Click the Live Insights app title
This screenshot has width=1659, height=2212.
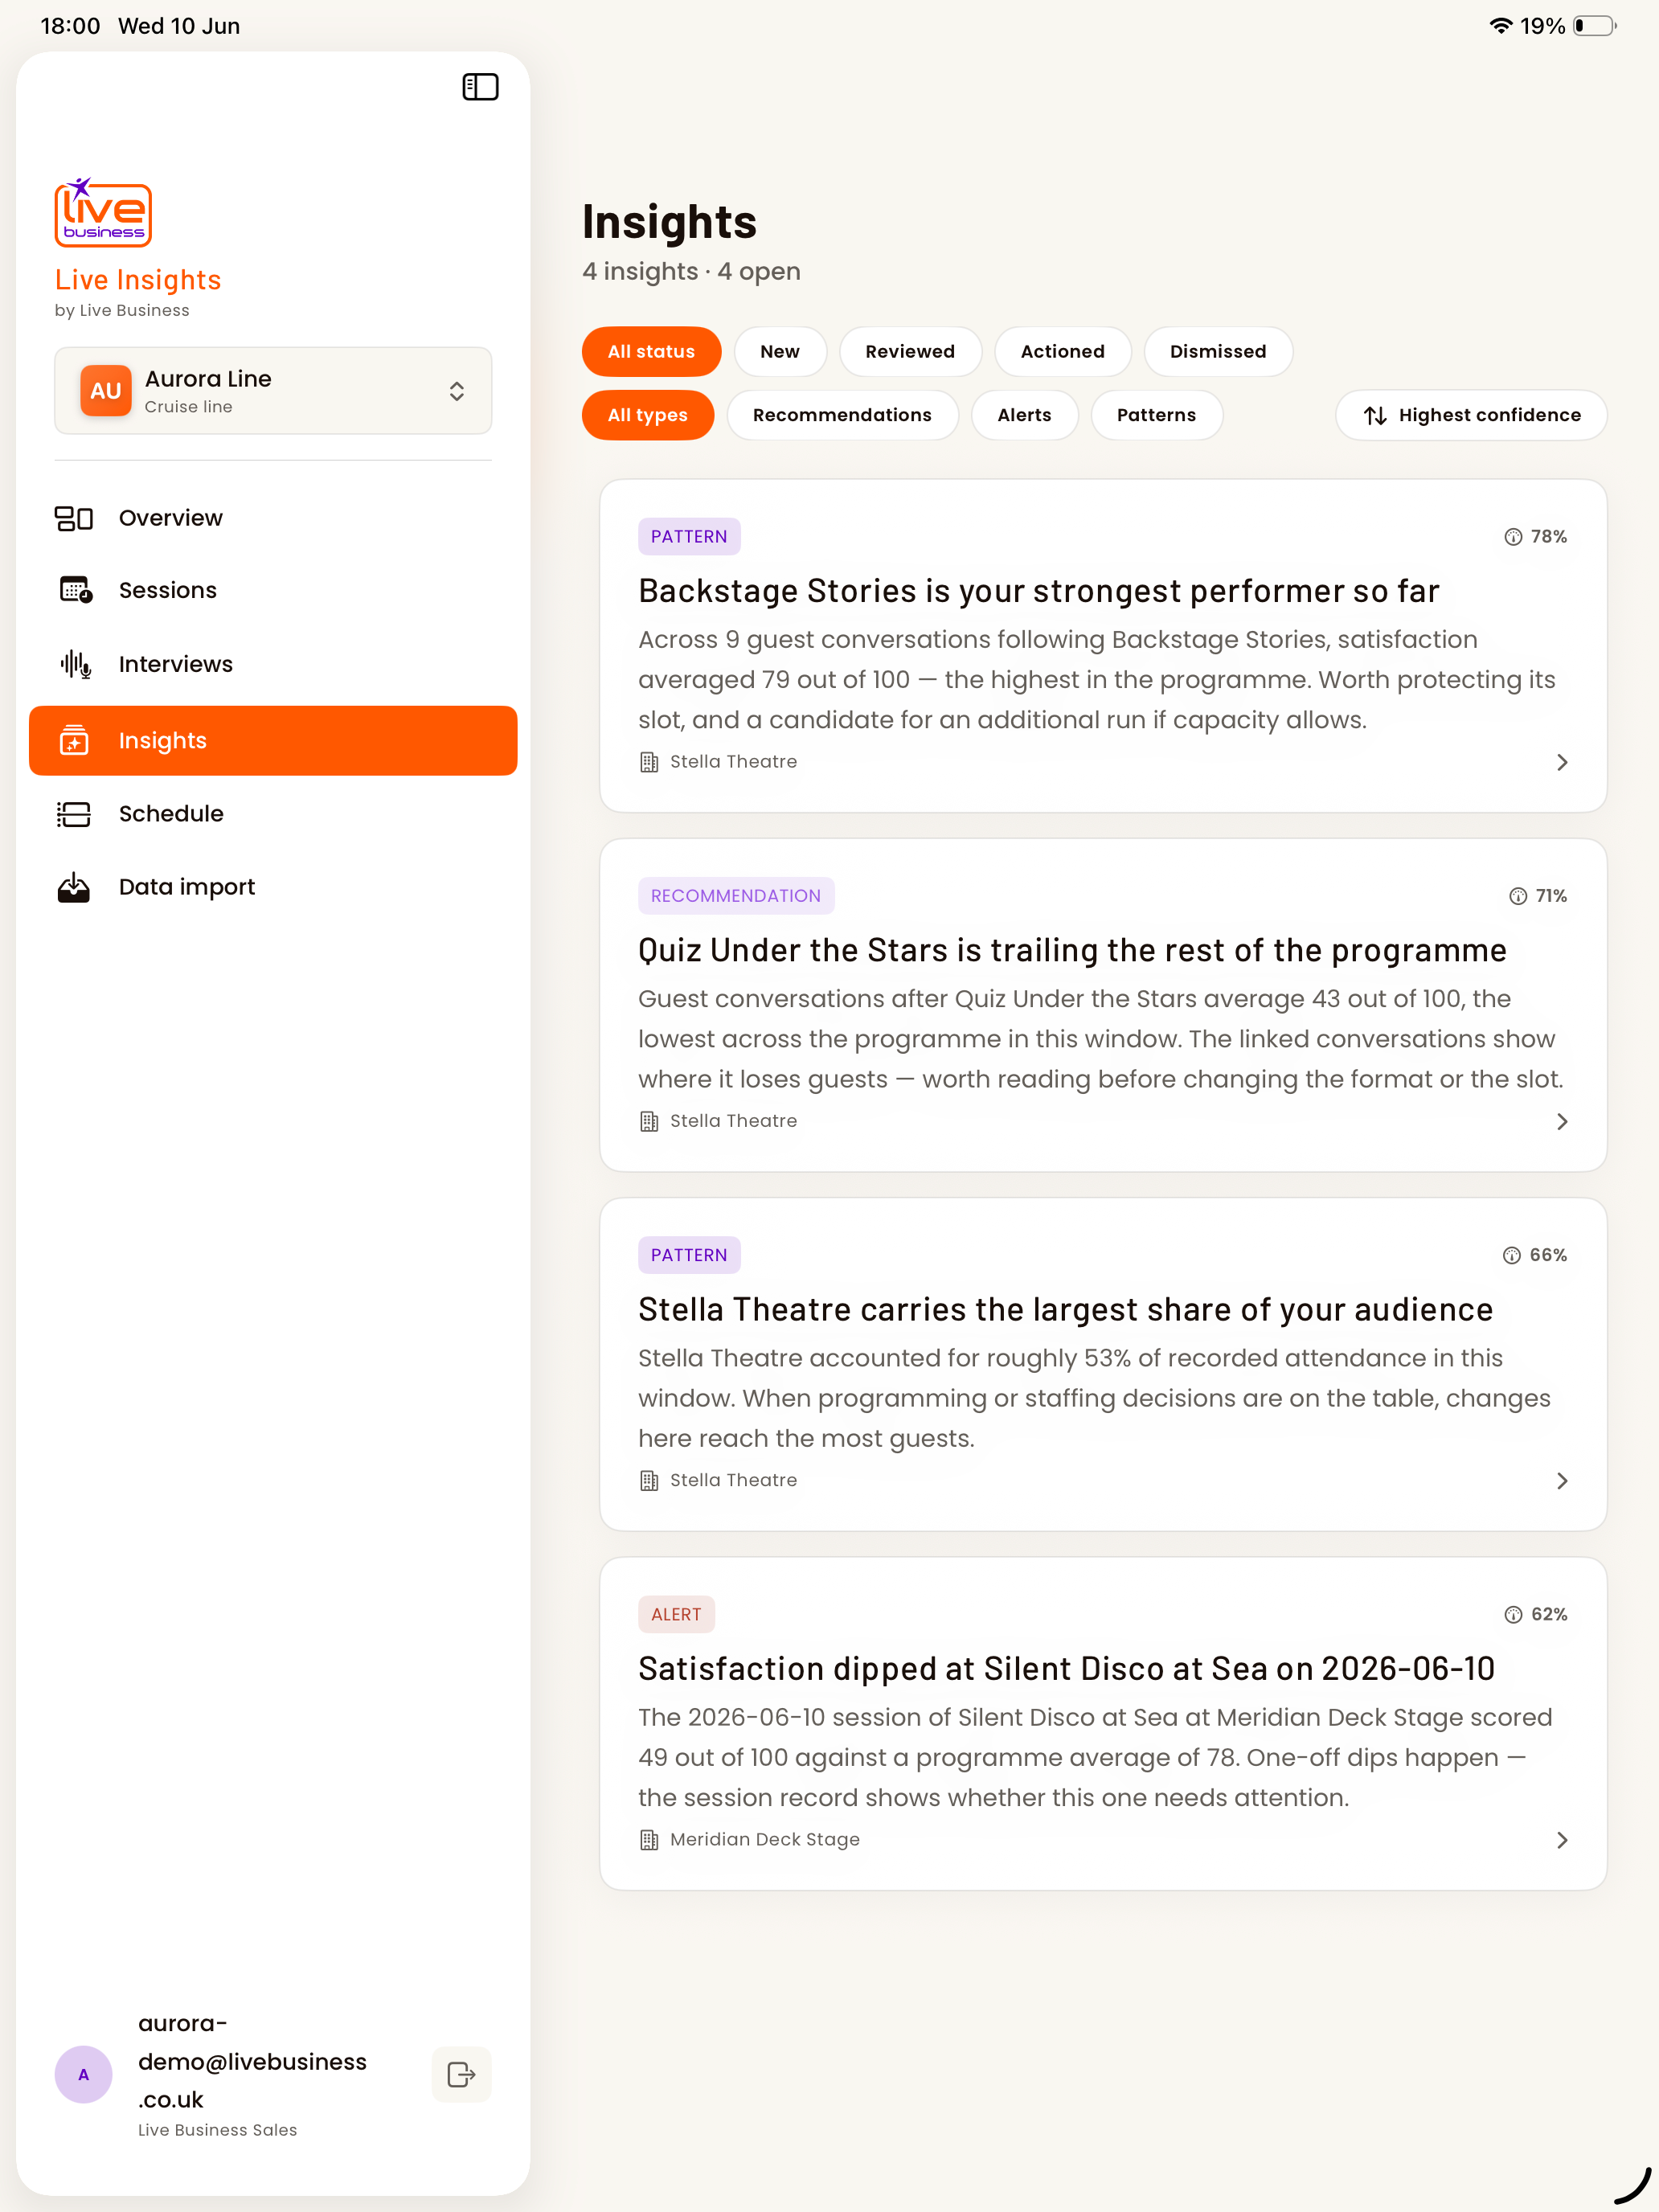138,280
